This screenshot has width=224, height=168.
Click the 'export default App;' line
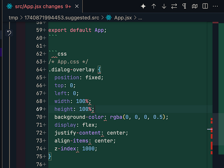pyautogui.click(x=77, y=30)
